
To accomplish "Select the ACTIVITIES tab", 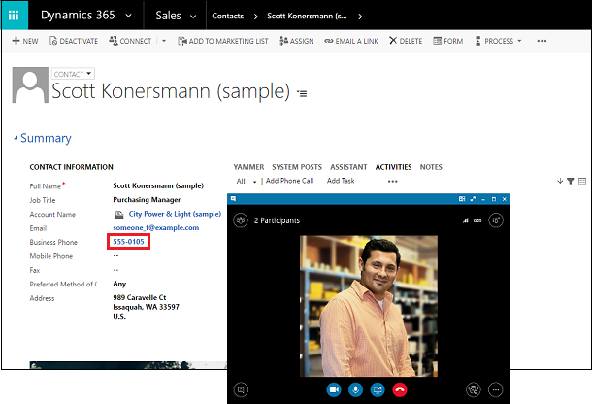I will pyautogui.click(x=393, y=167).
